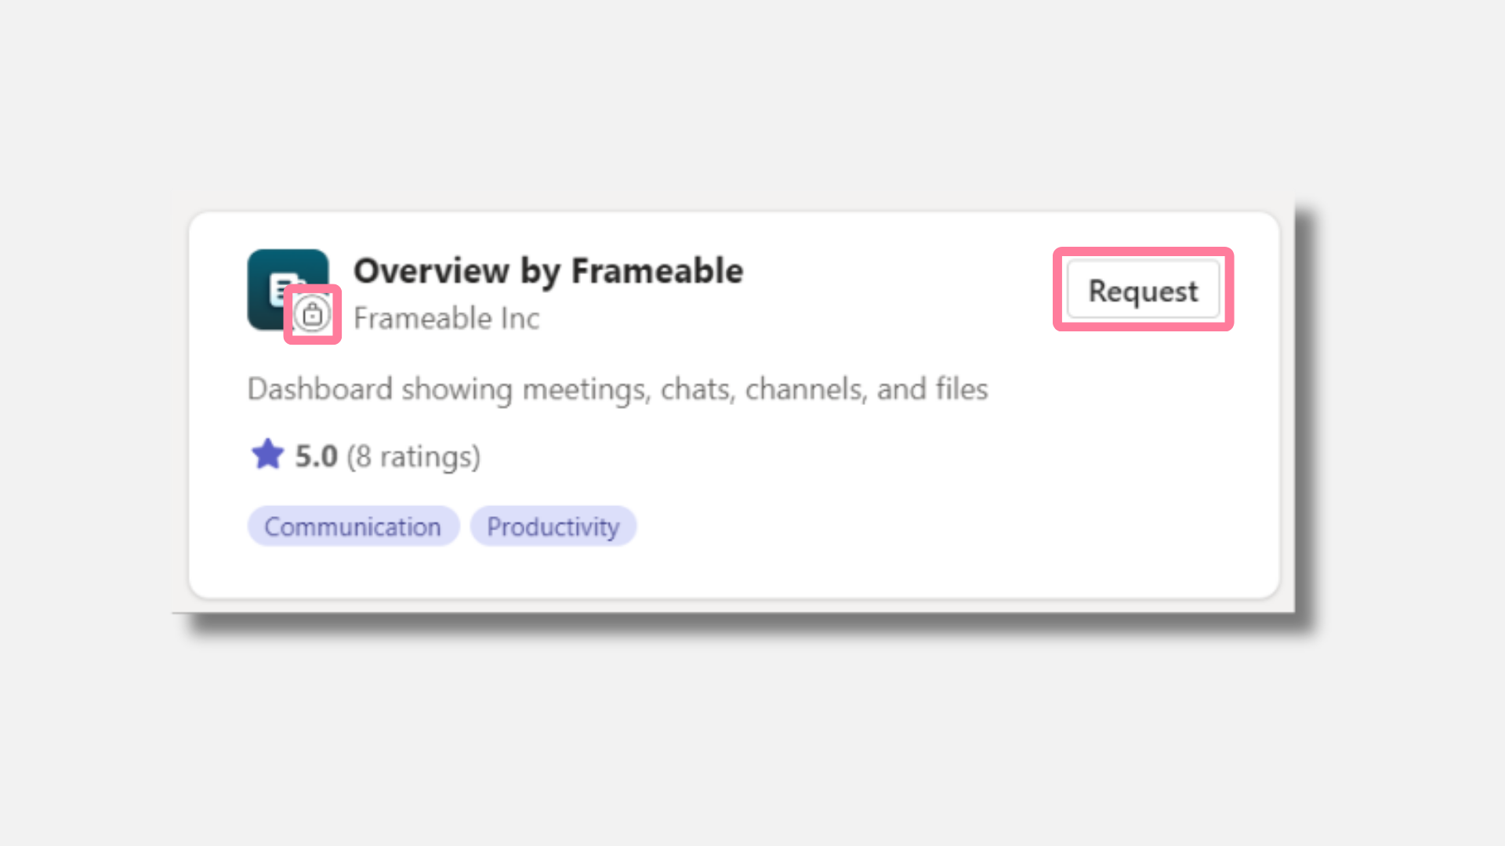Open the 'Overview by Frameable' title
The width and height of the screenshot is (1505, 846).
click(548, 271)
